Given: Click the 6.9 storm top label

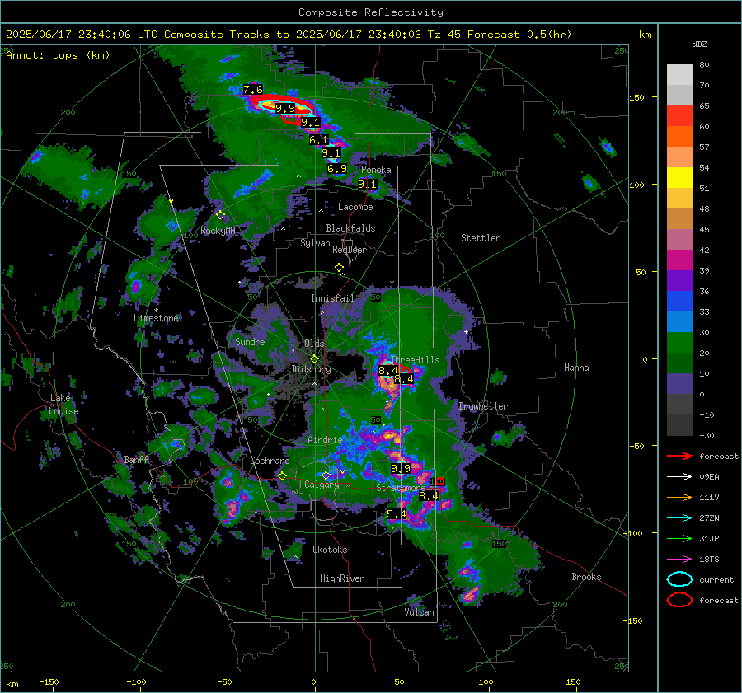Looking at the screenshot, I should 337,169.
